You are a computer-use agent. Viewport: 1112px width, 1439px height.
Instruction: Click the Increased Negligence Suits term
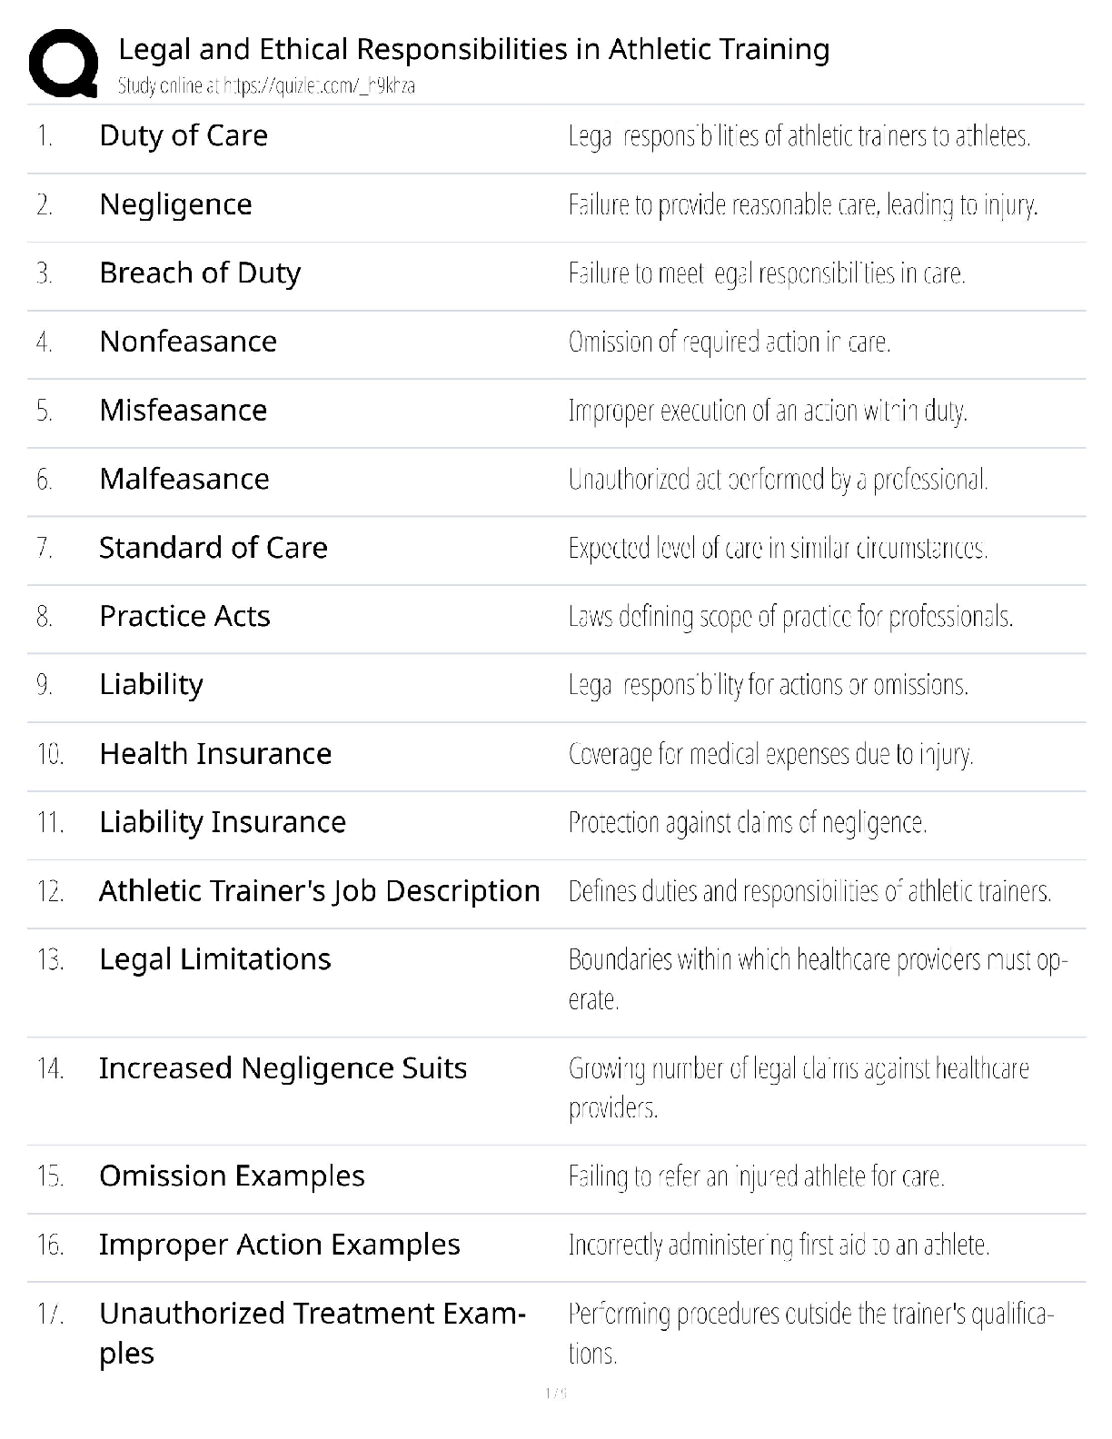pos(283,1068)
